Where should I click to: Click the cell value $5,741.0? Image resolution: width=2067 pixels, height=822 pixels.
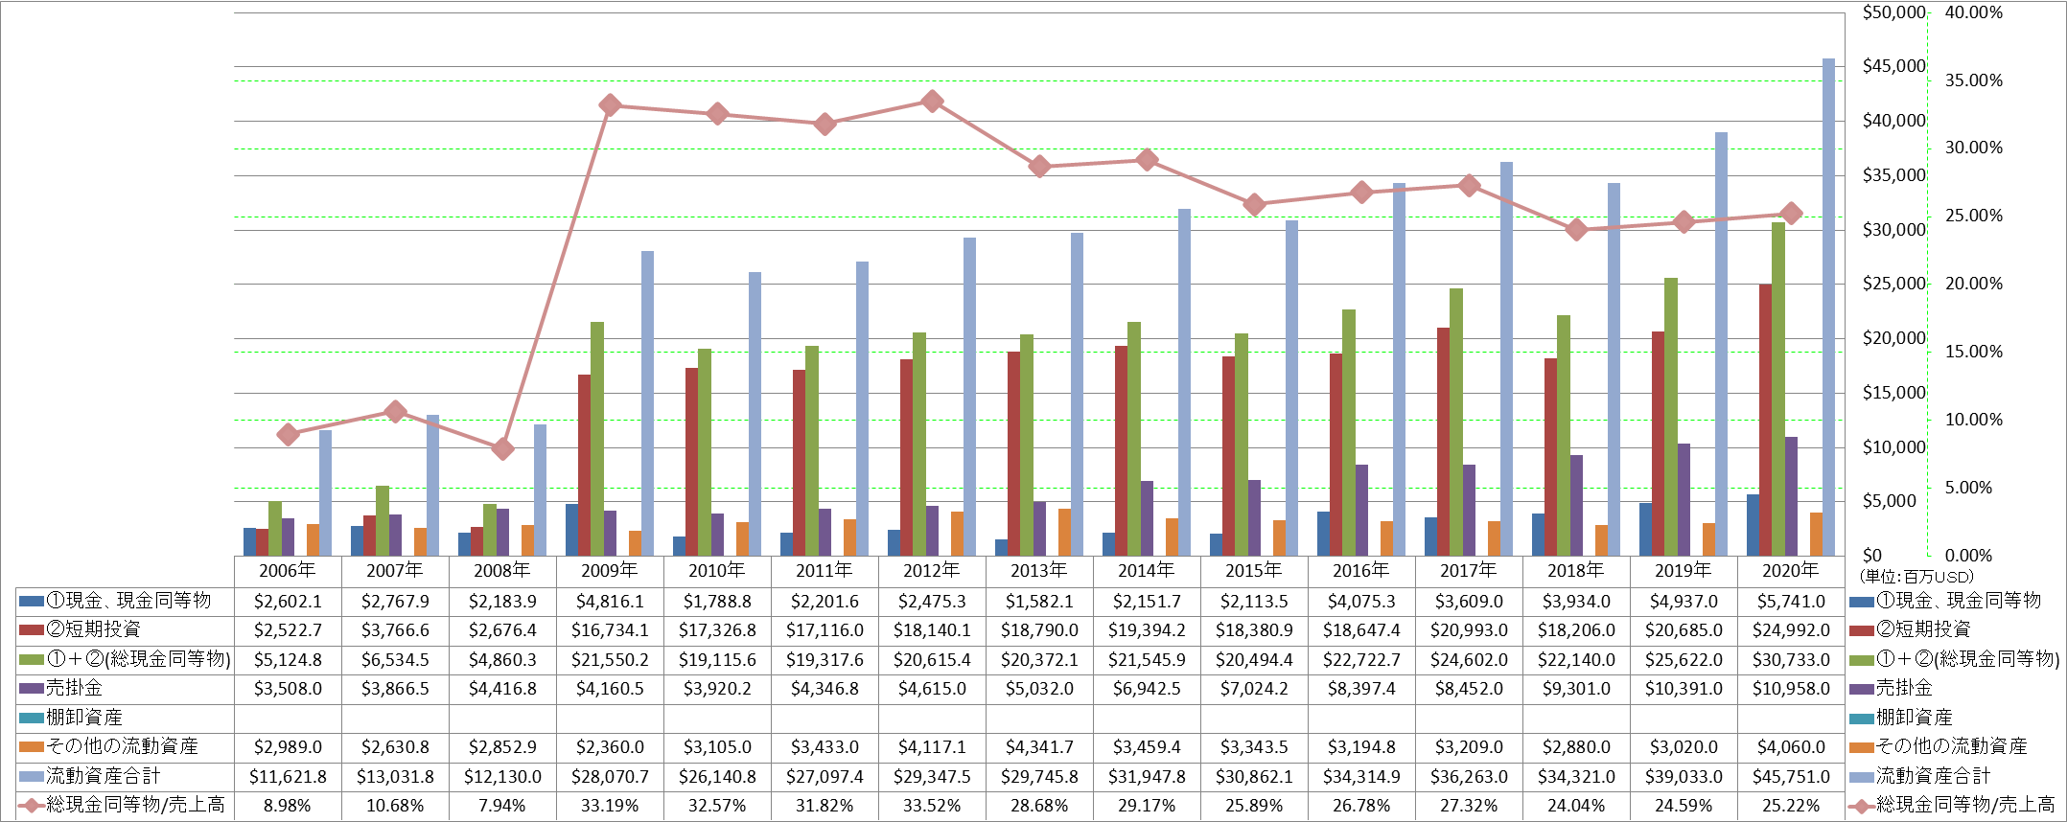pyautogui.click(x=1791, y=602)
